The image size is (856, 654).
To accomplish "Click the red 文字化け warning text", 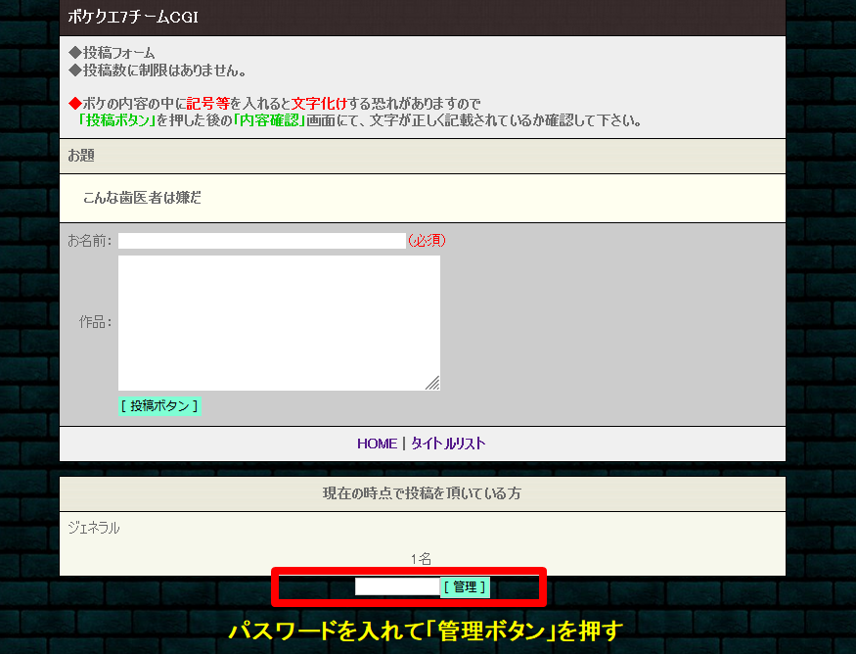I will 320,104.
